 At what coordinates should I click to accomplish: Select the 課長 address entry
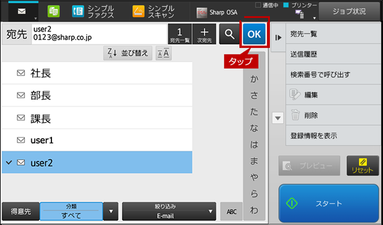[97, 118]
